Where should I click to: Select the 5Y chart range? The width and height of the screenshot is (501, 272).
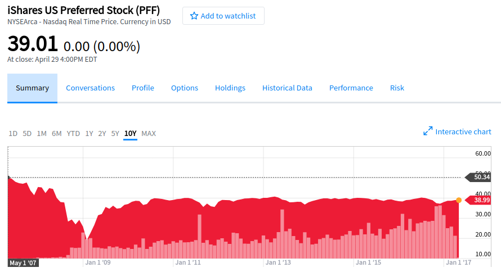[x=115, y=134]
